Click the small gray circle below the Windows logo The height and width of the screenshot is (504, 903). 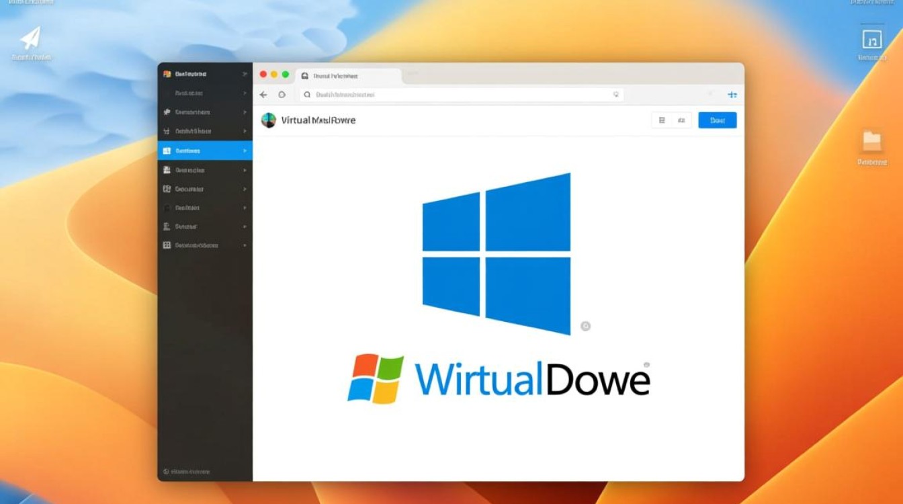click(x=585, y=327)
